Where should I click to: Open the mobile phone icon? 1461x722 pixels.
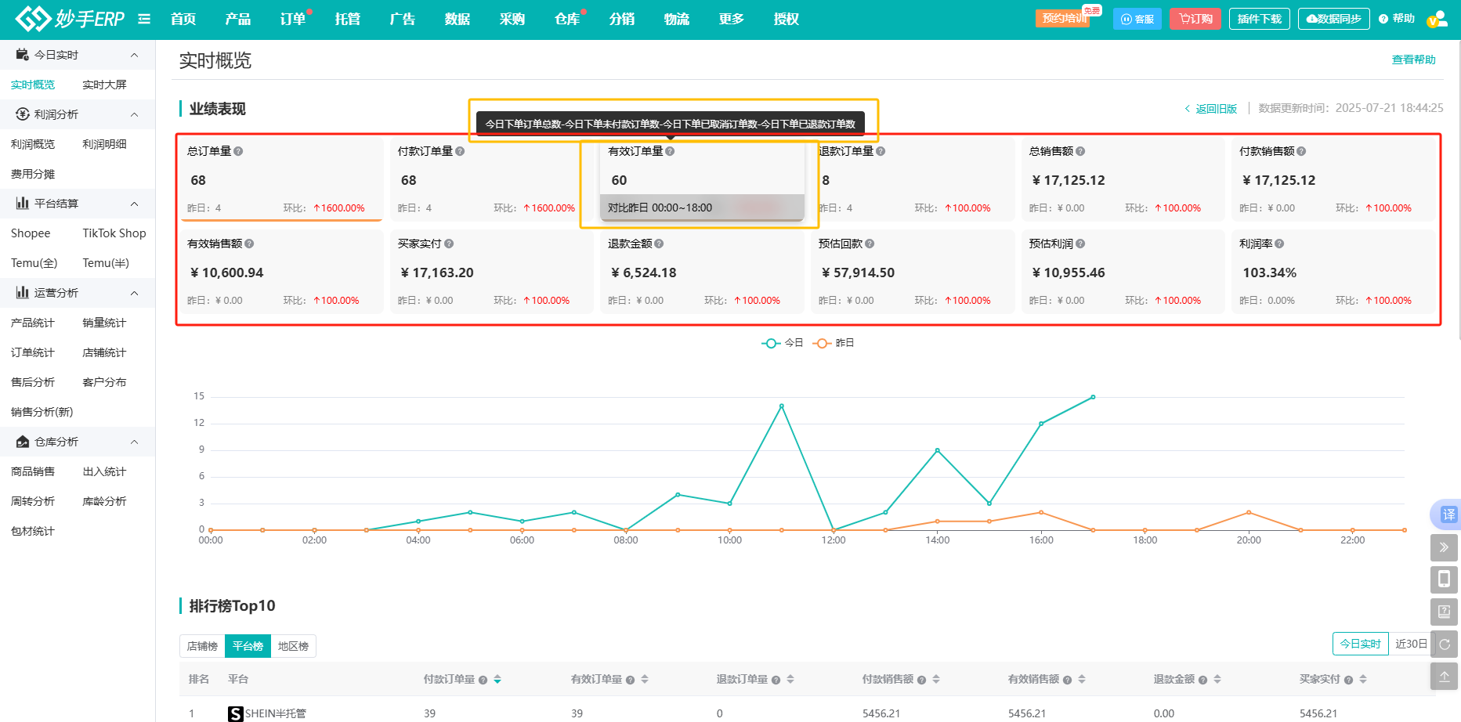click(1444, 579)
